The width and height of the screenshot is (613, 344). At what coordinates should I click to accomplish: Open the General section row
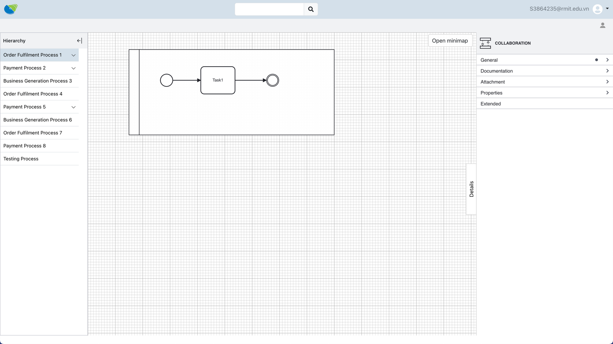point(545,60)
